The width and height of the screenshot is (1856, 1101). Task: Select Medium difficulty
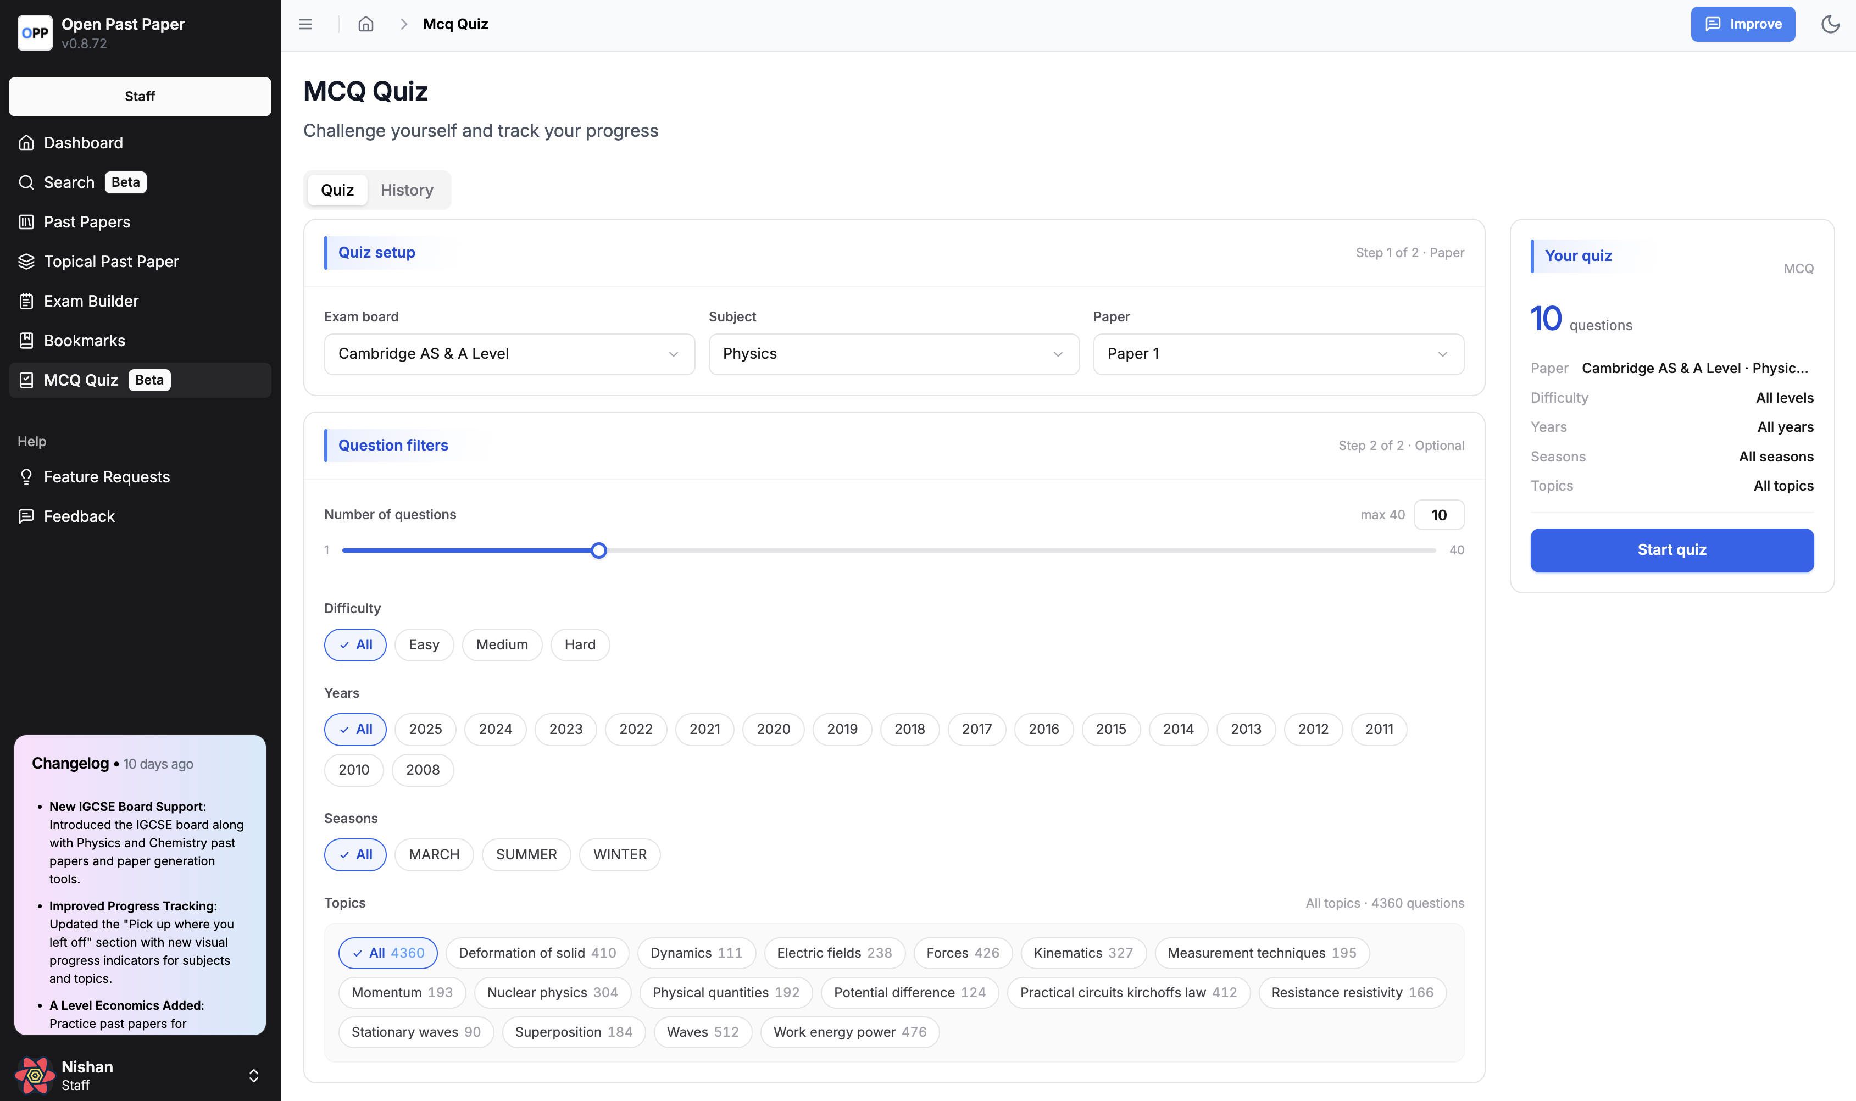[x=502, y=645]
